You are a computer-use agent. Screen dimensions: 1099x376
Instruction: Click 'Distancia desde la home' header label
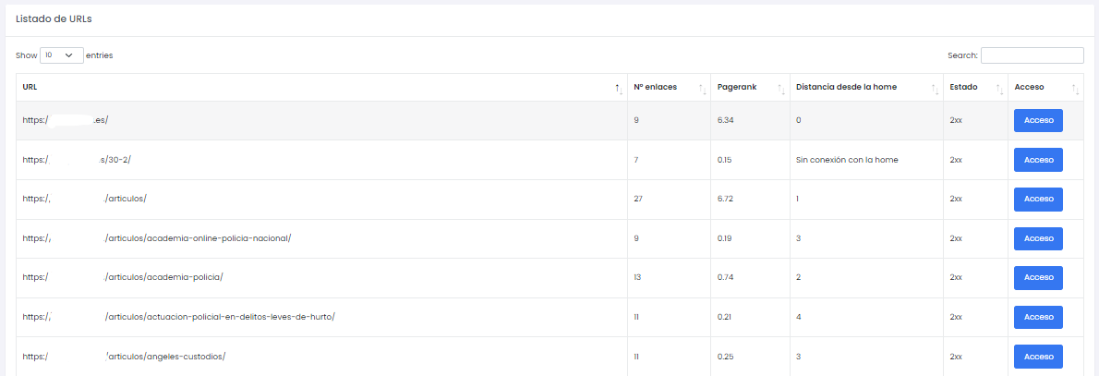tap(846, 87)
